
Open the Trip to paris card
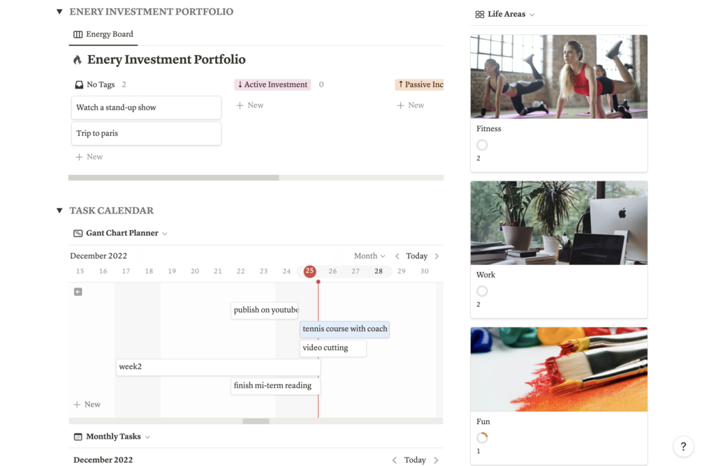(146, 133)
